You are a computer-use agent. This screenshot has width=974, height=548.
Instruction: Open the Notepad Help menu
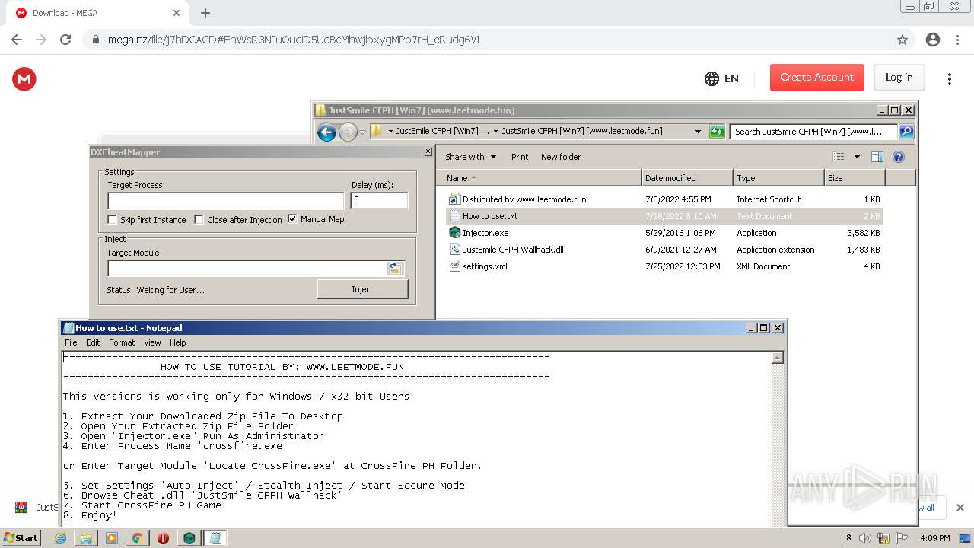point(177,342)
